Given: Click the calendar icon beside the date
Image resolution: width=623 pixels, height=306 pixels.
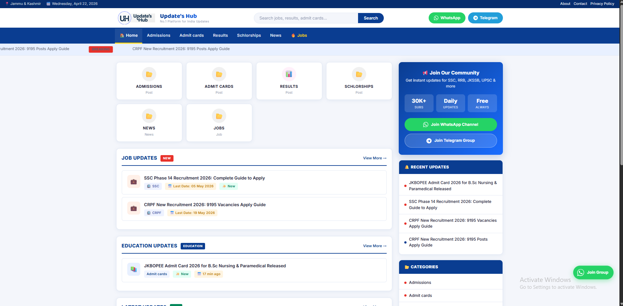Looking at the screenshot, I should [x=48, y=4].
